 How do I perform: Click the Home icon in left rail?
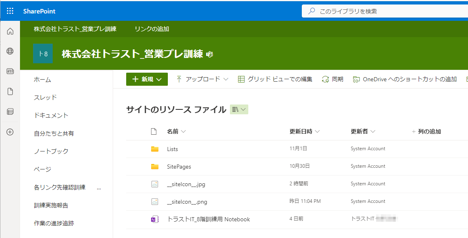point(10,31)
